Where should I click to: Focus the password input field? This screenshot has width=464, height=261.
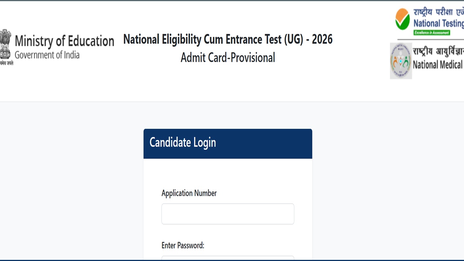coord(228,258)
